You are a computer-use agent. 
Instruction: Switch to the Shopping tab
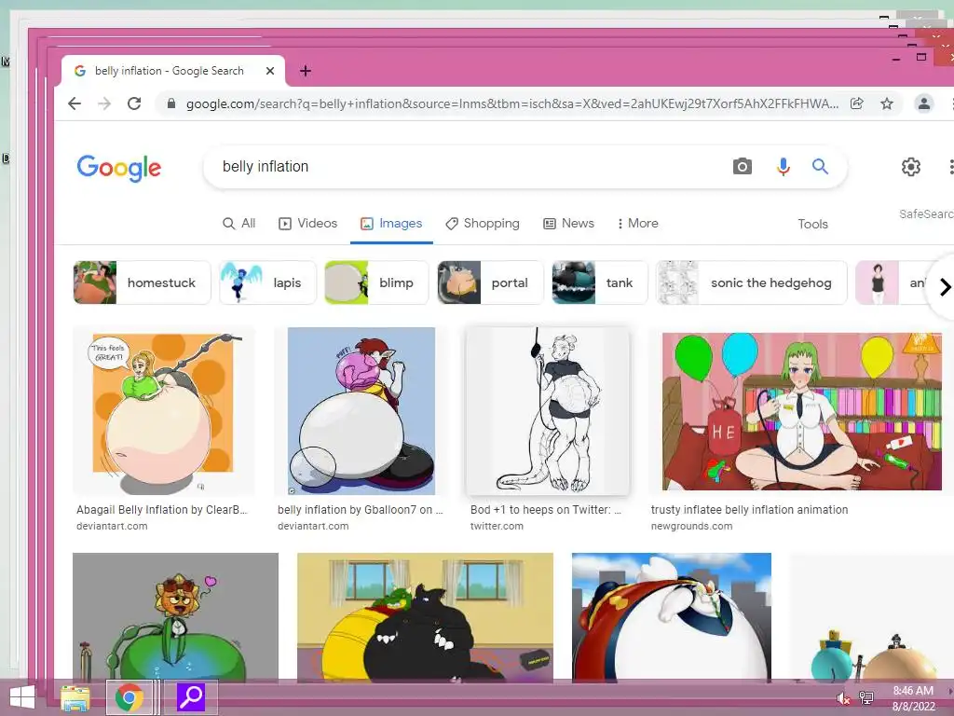coord(483,224)
